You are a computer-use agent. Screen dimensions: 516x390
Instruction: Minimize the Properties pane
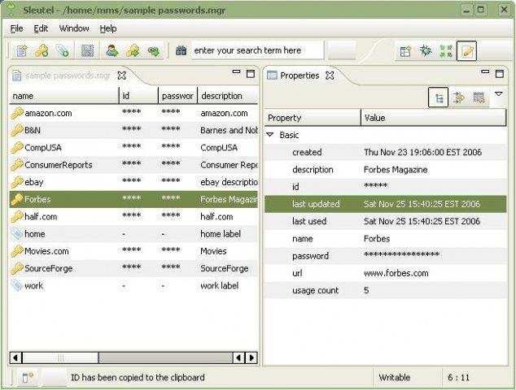pyautogui.click(x=485, y=72)
